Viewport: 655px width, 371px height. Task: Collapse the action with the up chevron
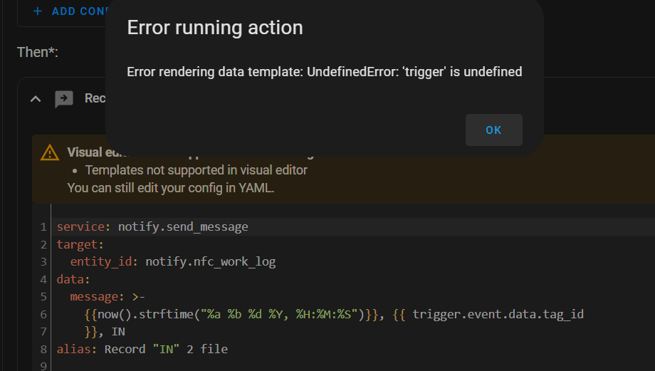coord(36,99)
